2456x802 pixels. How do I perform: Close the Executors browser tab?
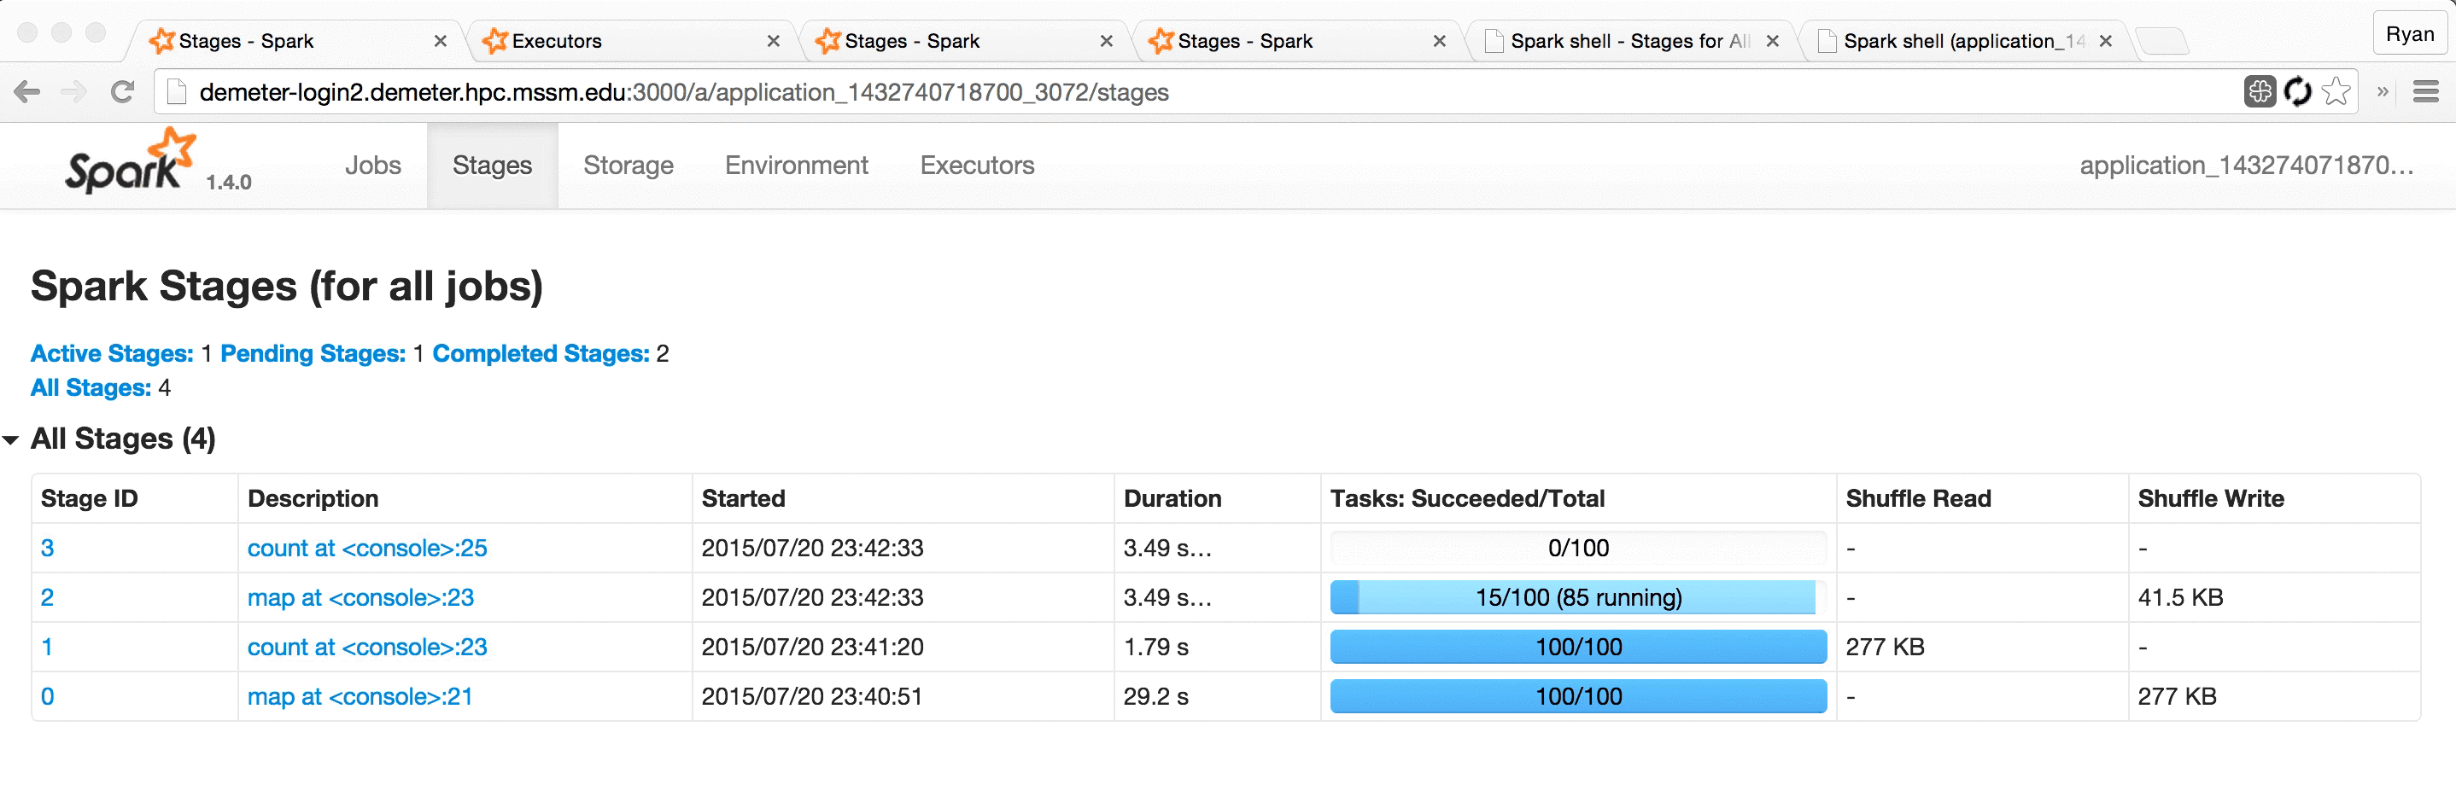point(773,41)
